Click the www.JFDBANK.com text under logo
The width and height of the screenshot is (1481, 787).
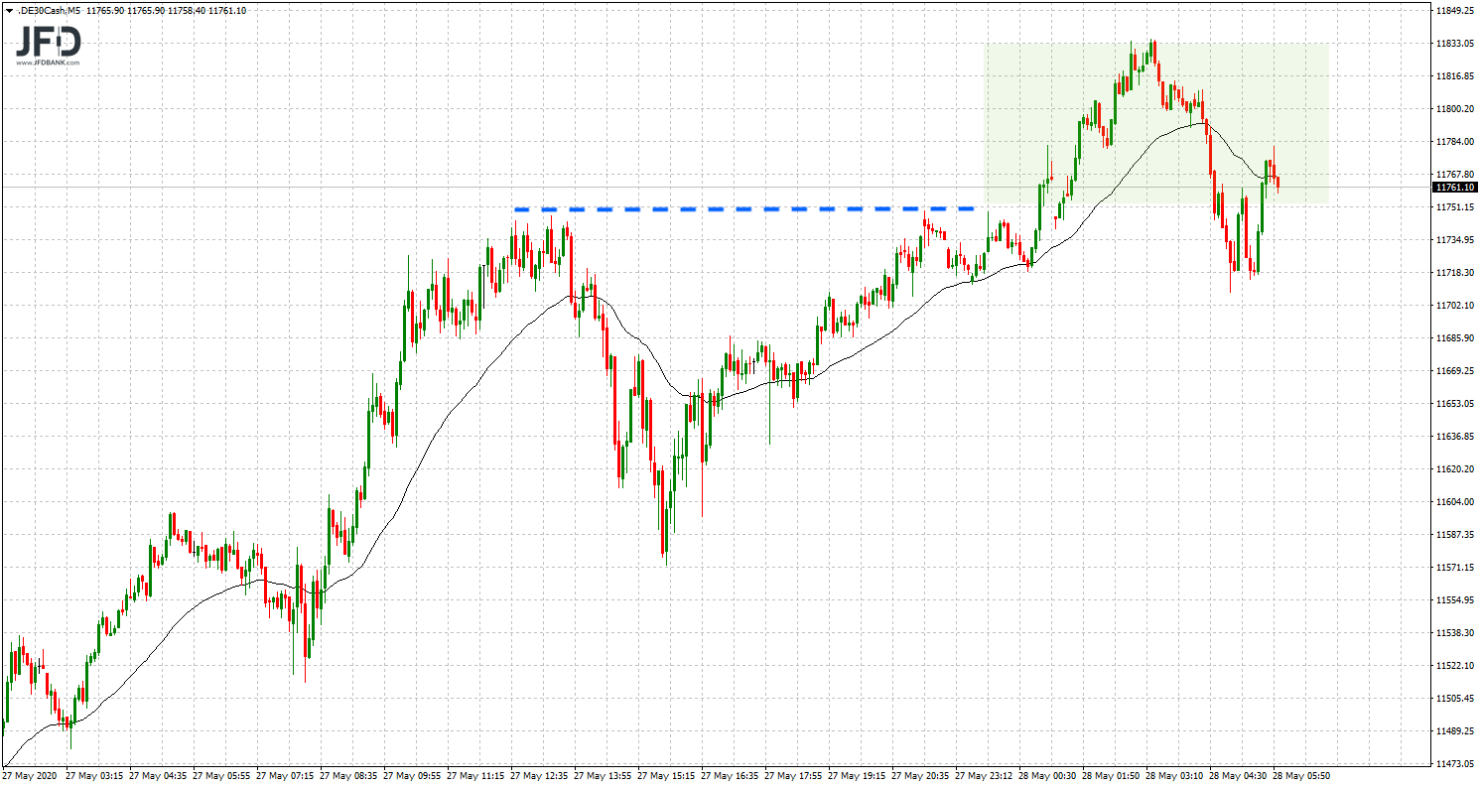(47, 63)
